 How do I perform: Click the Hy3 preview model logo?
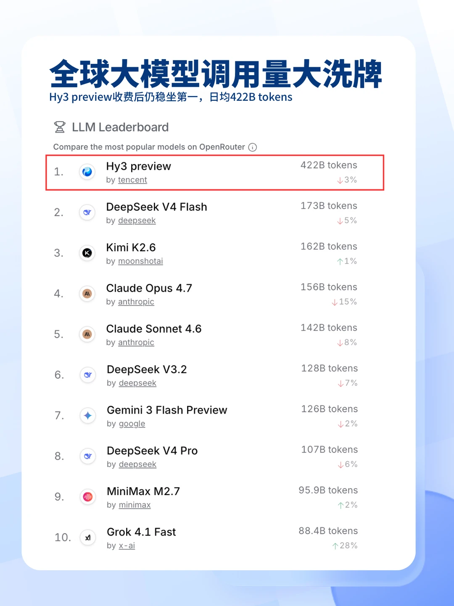pyautogui.click(x=87, y=172)
